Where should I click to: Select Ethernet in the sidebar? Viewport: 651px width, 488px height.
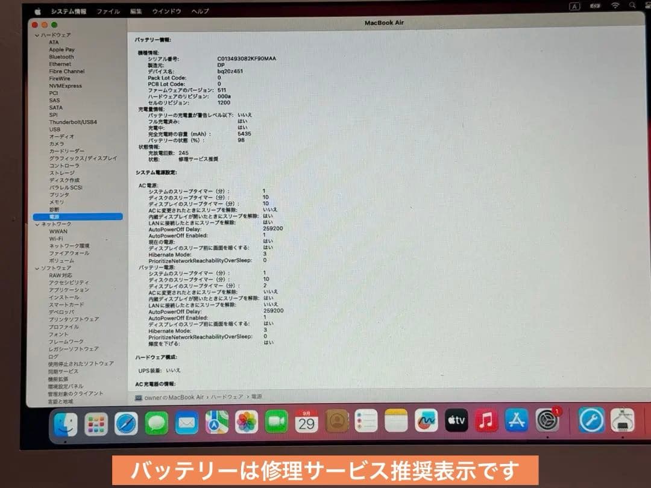60,64
